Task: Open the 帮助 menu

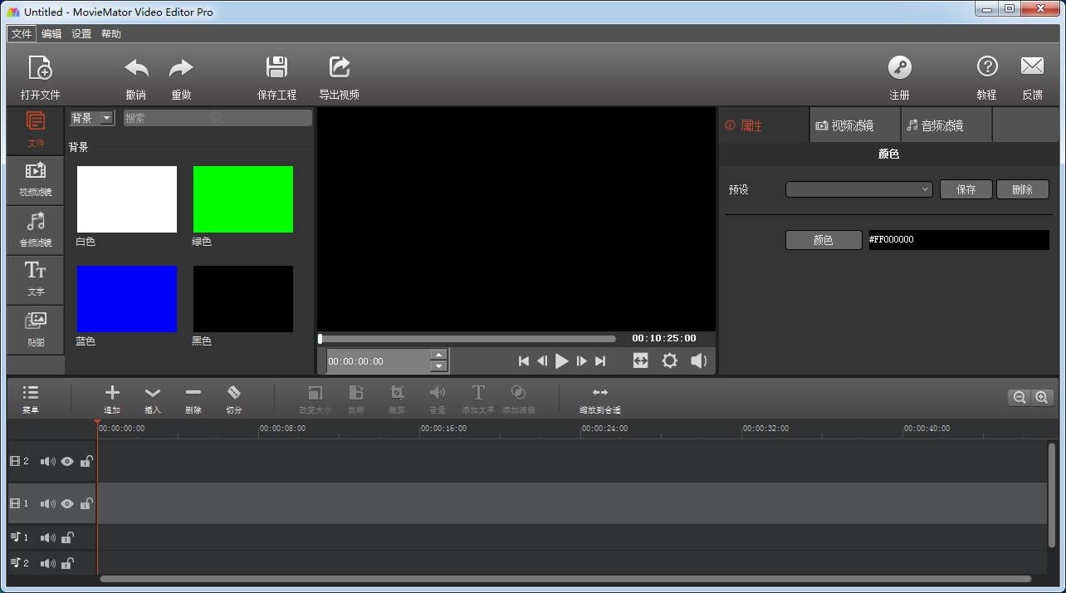Action: 111,34
